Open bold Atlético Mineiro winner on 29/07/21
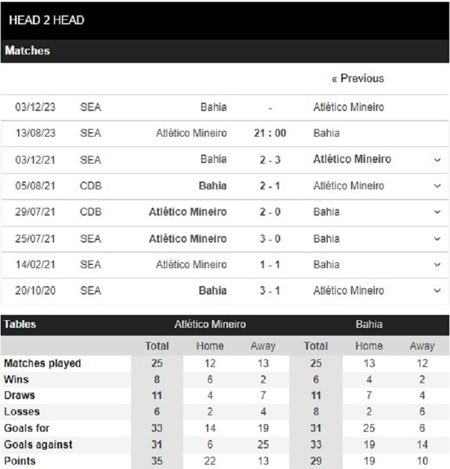 click(x=188, y=212)
